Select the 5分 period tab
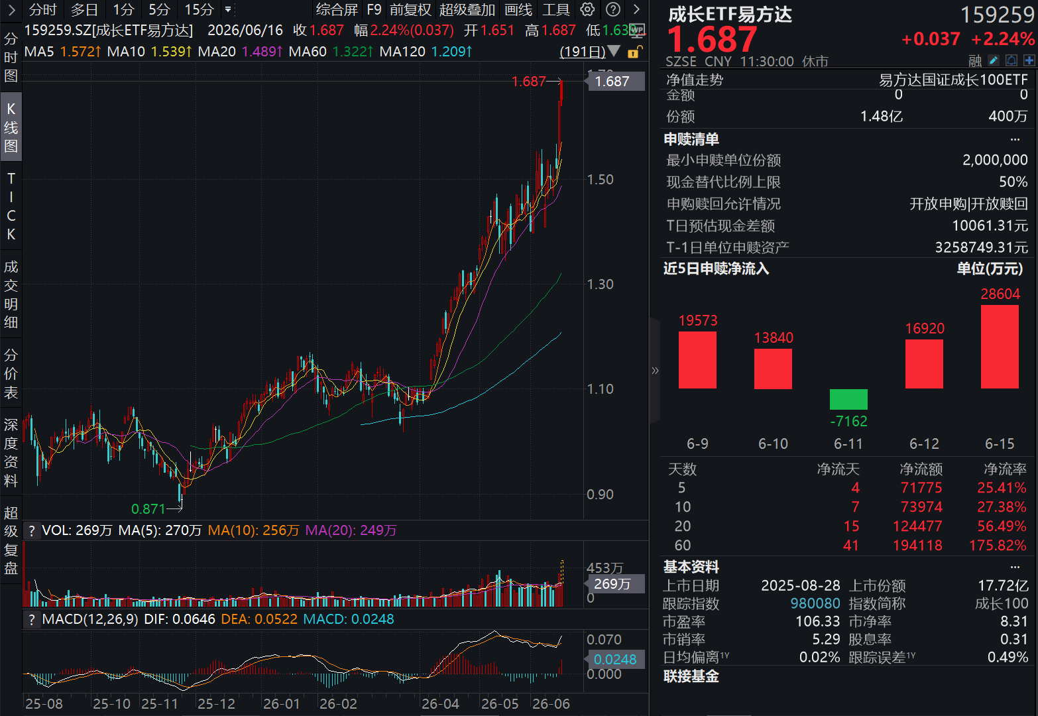Viewport: 1038px width, 716px height. [x=159, y=9]
